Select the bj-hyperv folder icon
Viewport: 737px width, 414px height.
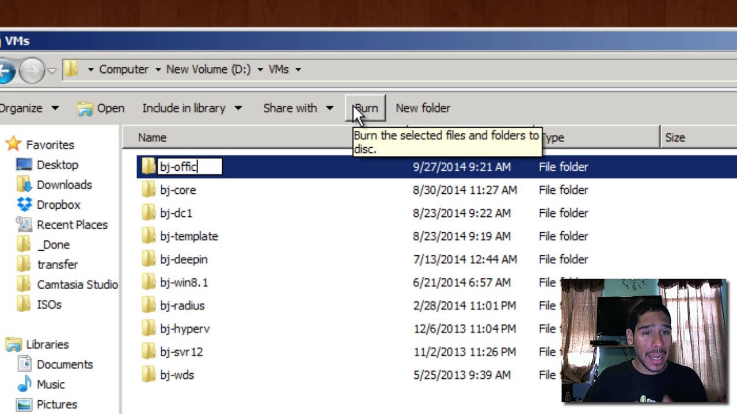[149, 328]
